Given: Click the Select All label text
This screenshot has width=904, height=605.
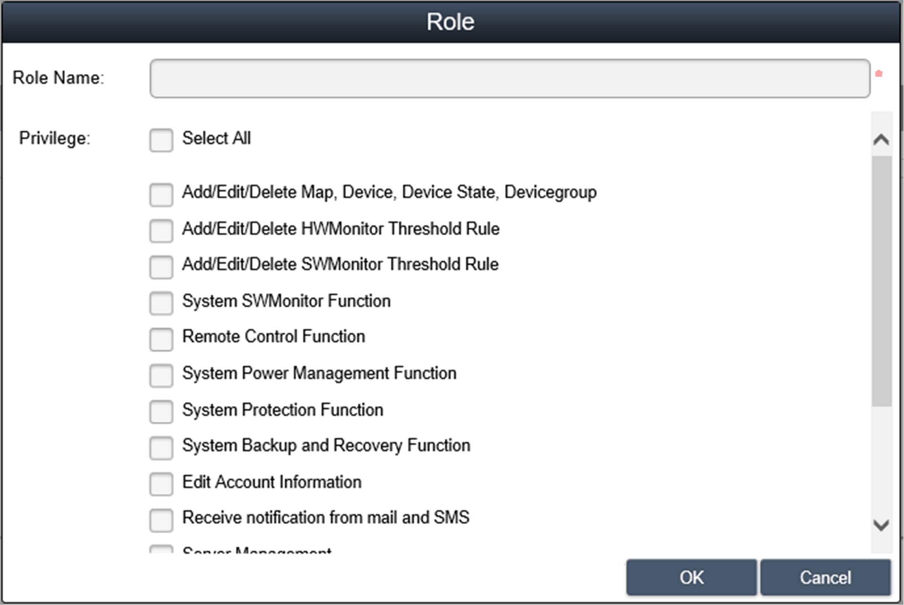Looking at the screenshot, I should pos(216,138).
